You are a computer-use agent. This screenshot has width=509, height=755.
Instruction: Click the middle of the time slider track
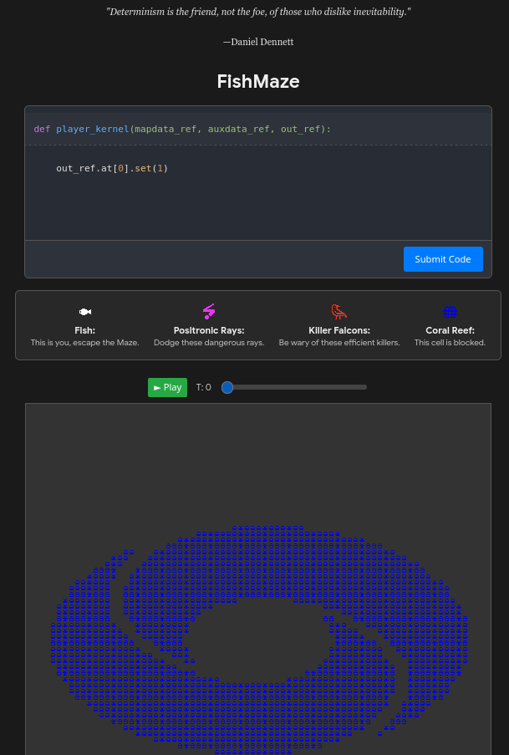tap(294, 387)
